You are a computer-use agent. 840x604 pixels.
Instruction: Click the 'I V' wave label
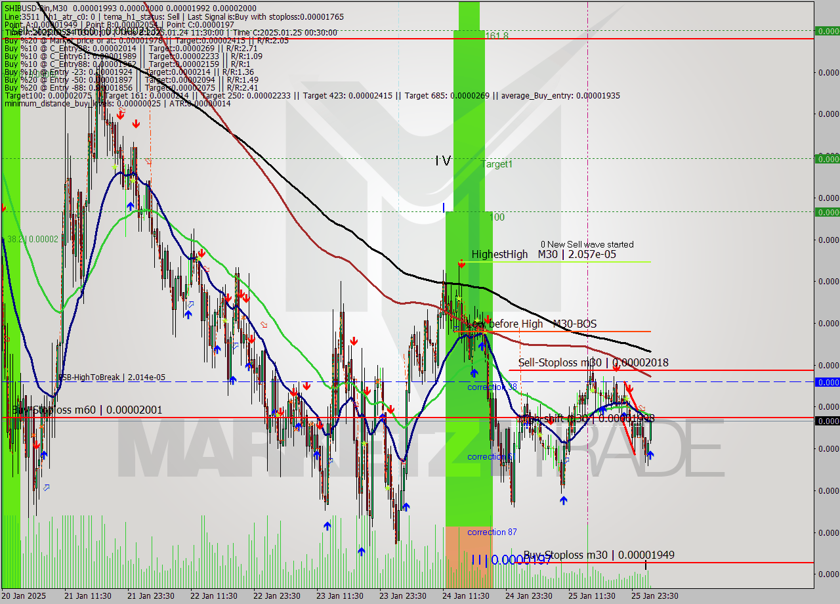coord(443,161)
